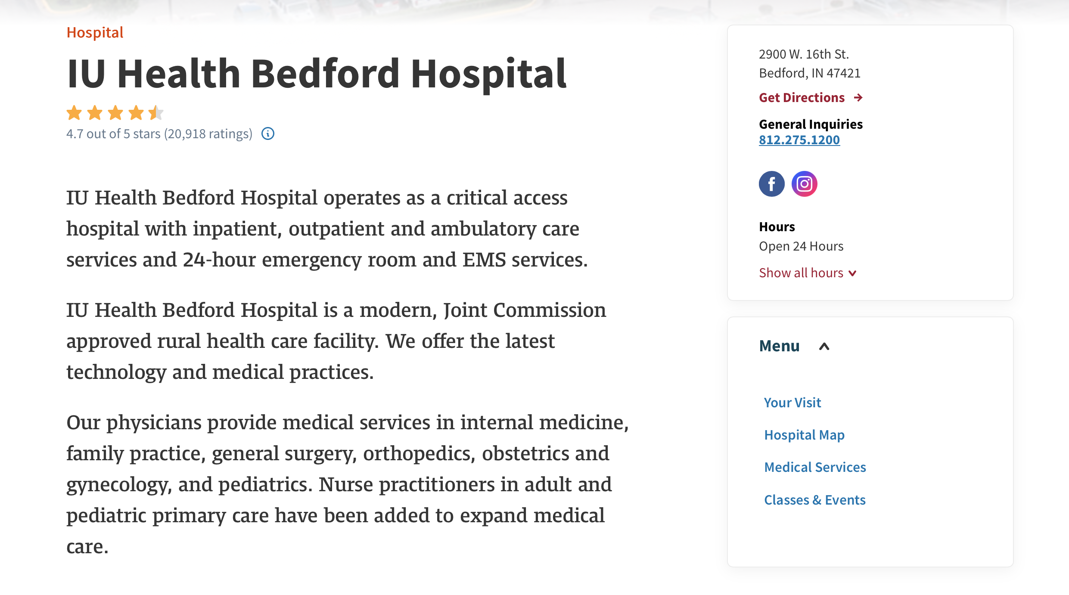This screenshot has height=595, width=1069.
Task: Call General Inquiries number 812.275.1200
Action: click(x=799, y=140)
